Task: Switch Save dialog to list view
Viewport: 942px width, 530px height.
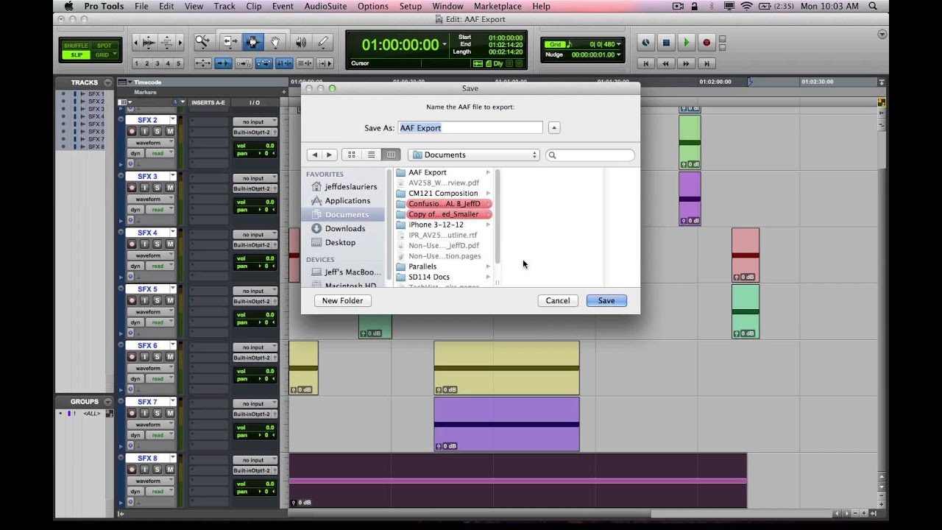Action: (371, 155)
